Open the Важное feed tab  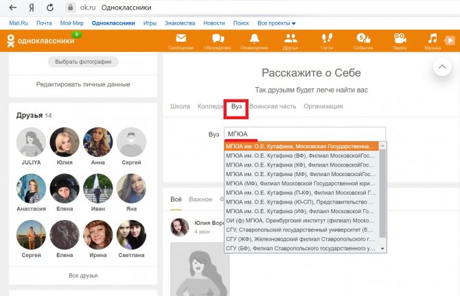(x=200, y=199)
